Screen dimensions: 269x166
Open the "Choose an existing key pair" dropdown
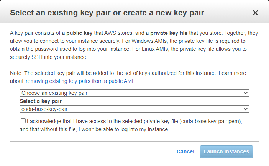tap(134, 93)
